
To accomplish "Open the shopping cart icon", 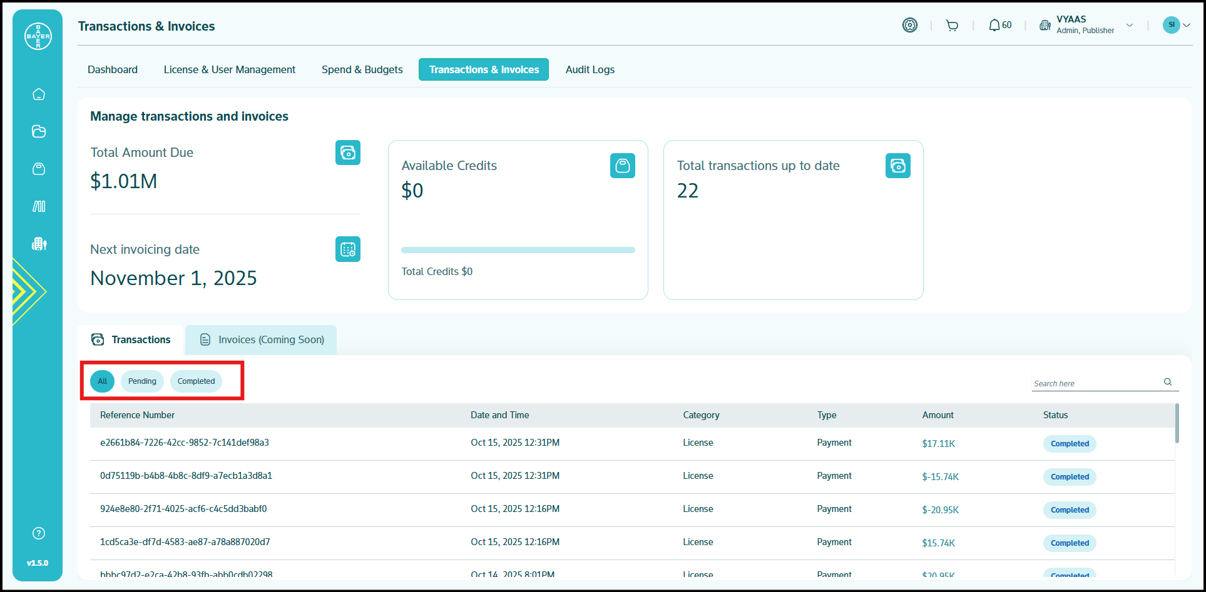I will [952, 26].
